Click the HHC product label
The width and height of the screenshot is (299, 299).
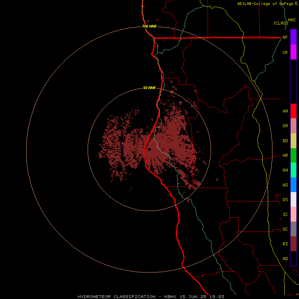(292, 20)
